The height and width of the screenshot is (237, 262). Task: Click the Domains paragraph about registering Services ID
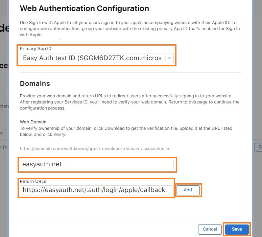click(130, 102)
